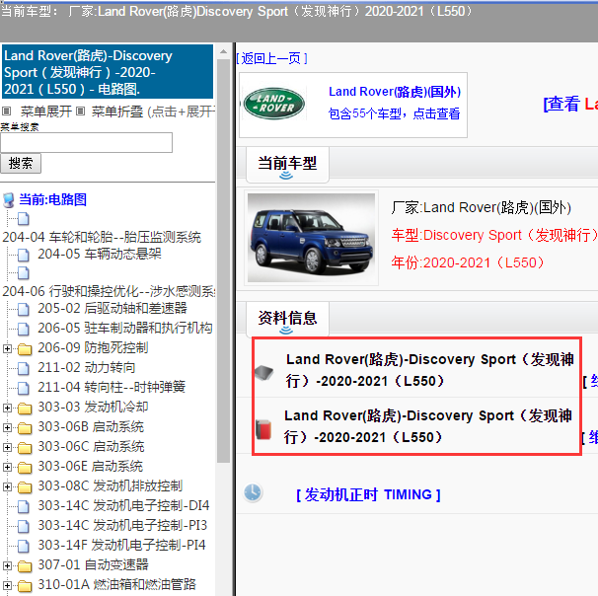Click page icon for 303-14C 发动机电子控制-PI3
Image resolution: width=598 pixels, height=596 pixels.
[24, 527]
